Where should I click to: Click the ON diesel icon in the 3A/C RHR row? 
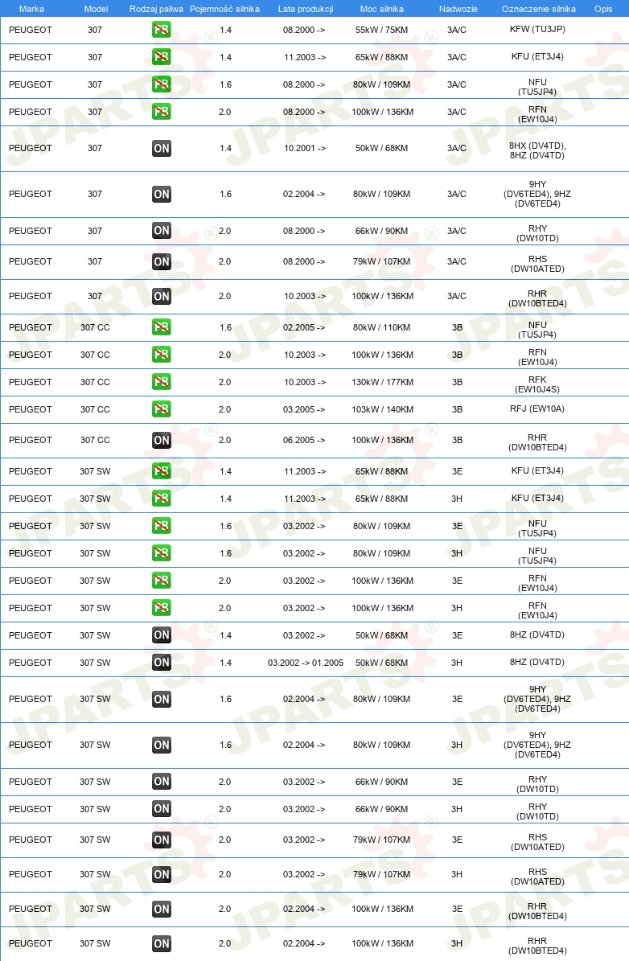point(161,296)
